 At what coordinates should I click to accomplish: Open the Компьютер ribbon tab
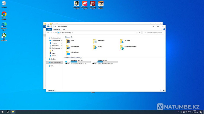tap(57, 29)
